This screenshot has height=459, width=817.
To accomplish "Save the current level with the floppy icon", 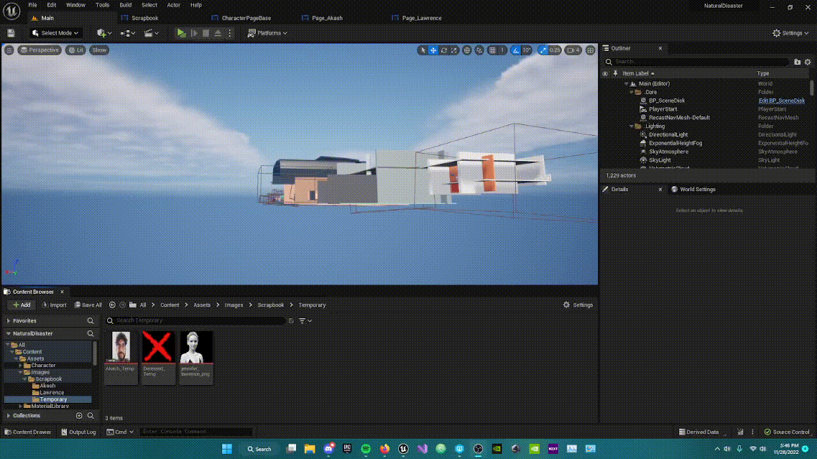I will [x=11, y=33].
